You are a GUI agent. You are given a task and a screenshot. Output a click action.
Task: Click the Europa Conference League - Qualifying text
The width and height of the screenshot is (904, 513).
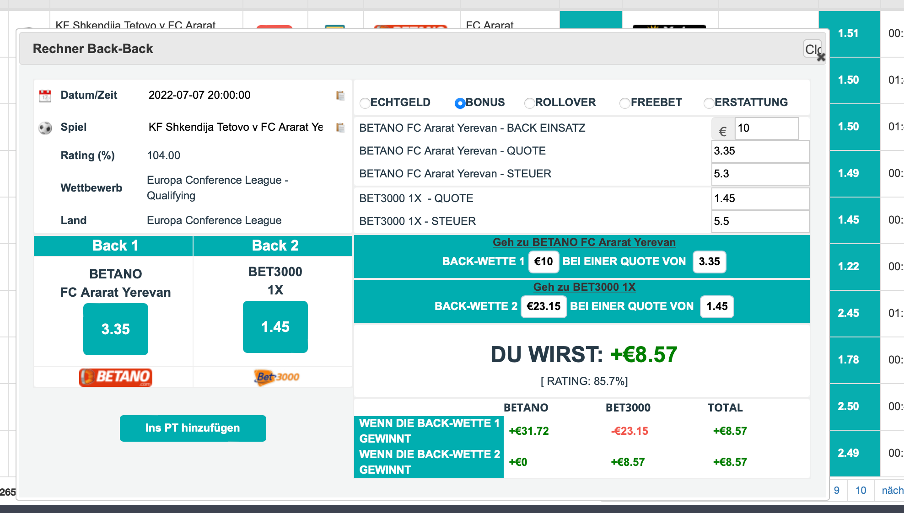pos(218,188)
